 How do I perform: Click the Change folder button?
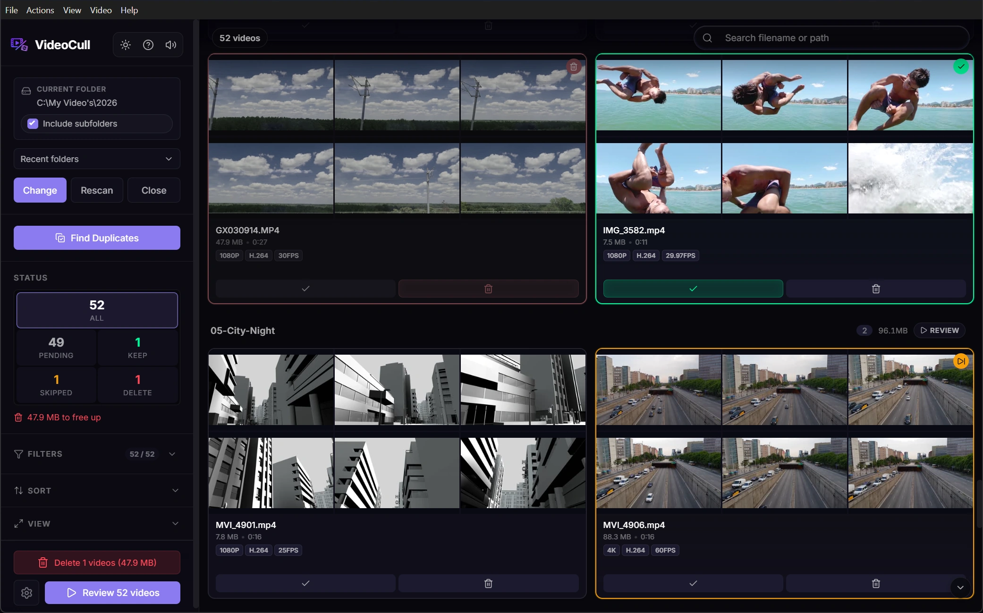[40, 190]
